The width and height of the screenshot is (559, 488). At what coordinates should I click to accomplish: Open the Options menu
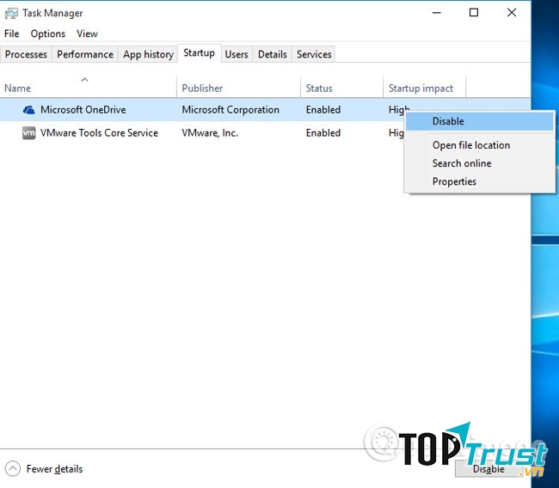[48, 34]
